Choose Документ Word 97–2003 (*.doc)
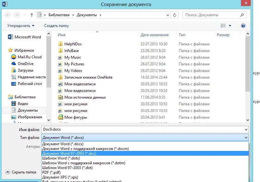This screenshot has width=260, height=182. pos(145,153)
